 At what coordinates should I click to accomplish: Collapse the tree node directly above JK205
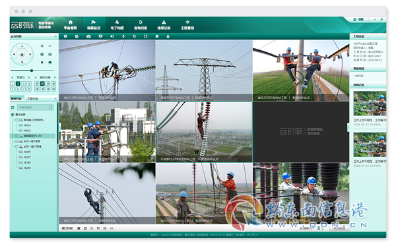[x=16, y=146]
